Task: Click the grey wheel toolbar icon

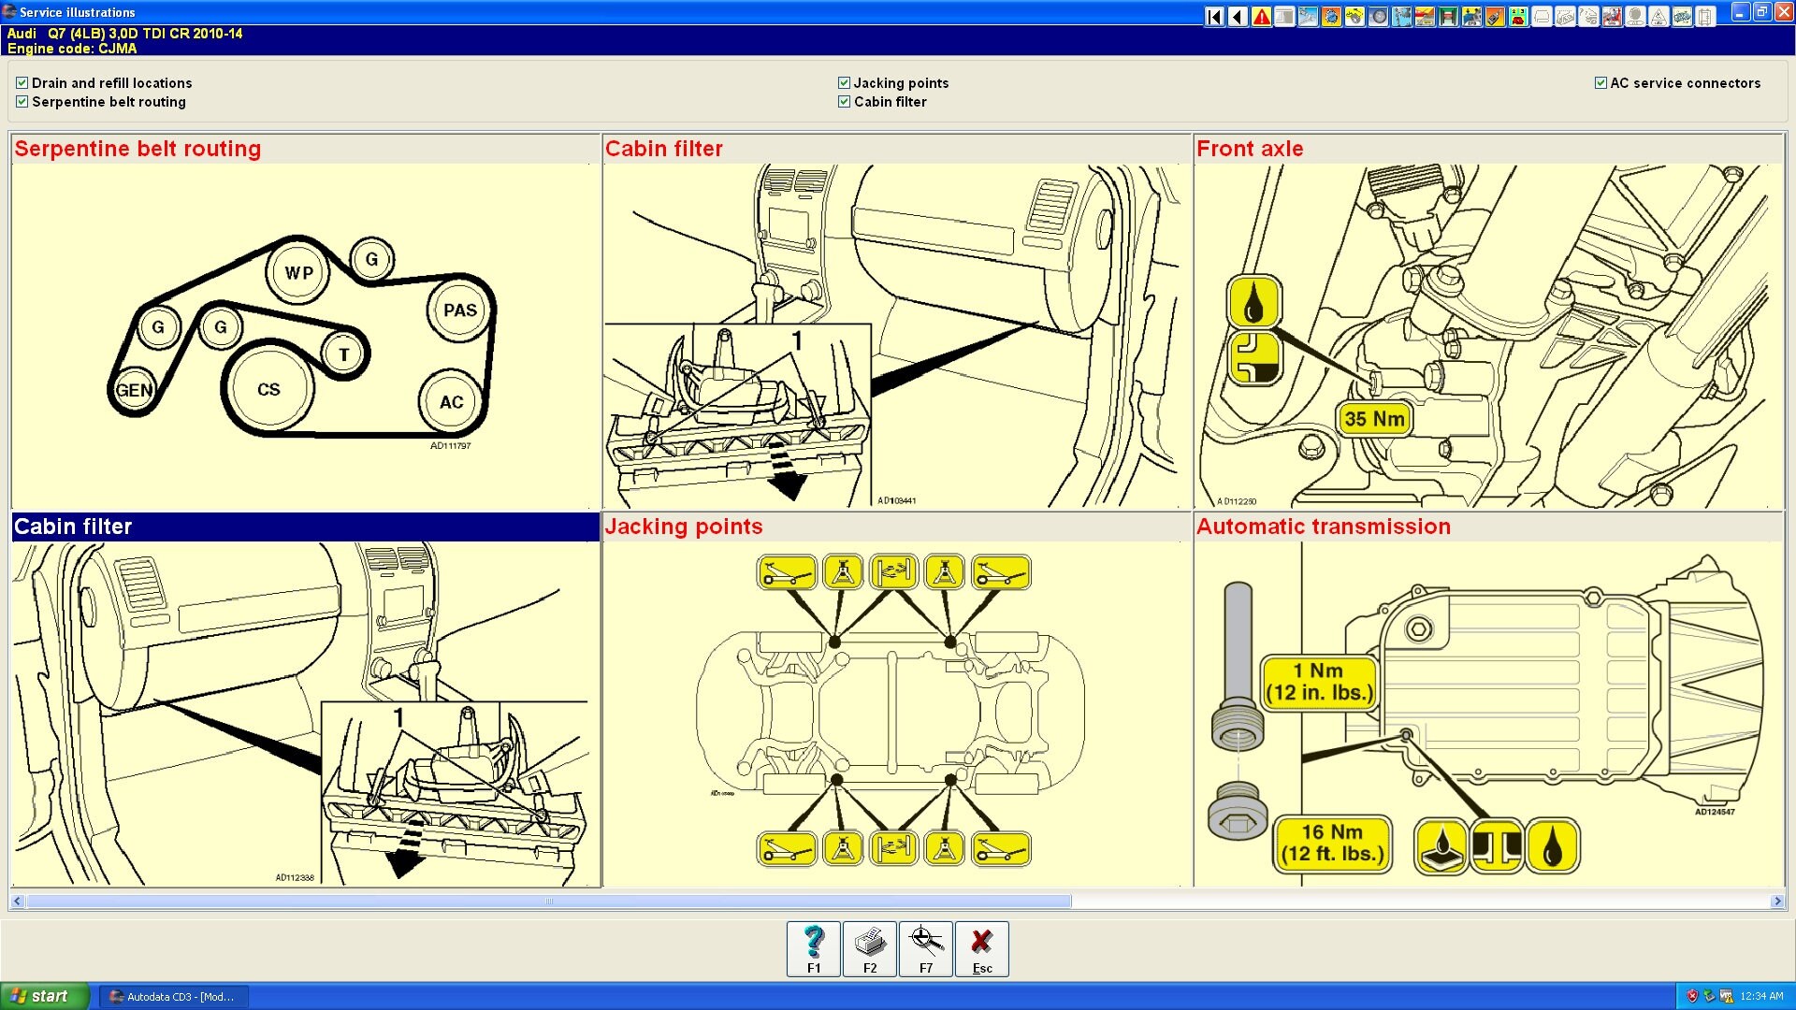Action: 1379,16
